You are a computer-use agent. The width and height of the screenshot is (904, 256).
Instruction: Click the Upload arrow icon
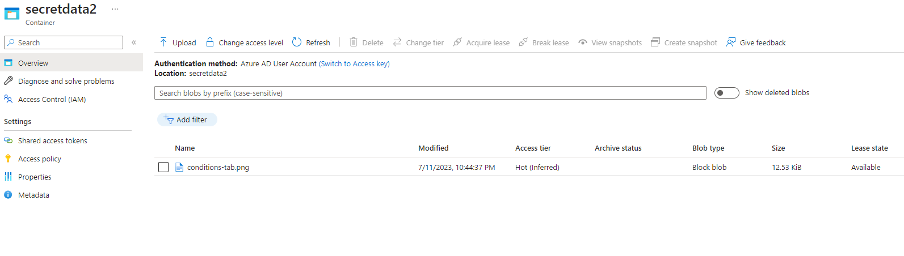(163, 42)
